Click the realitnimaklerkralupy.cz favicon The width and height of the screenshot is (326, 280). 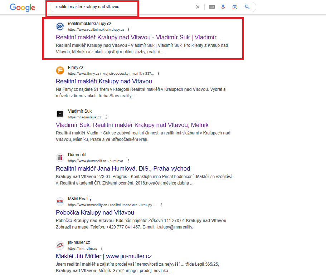[60, 26]
